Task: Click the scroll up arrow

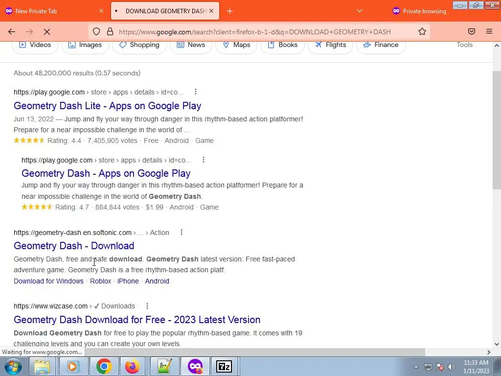Action: 497,46
